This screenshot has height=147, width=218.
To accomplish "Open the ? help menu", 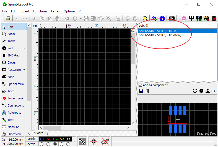I will click(x=80, y=11).
